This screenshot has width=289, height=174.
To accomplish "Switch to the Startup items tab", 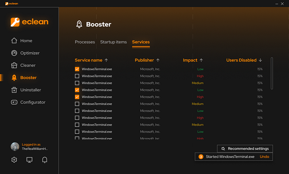I will 113,42.
